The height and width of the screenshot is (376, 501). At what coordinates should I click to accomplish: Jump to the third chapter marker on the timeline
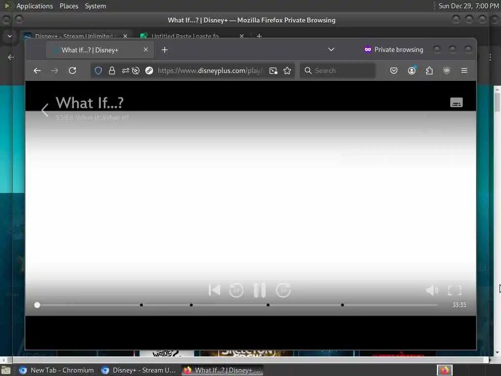[x=268, y=305]
